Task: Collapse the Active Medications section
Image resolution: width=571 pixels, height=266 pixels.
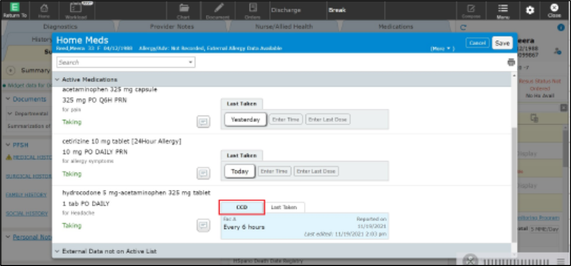Action: click(57, 80)
